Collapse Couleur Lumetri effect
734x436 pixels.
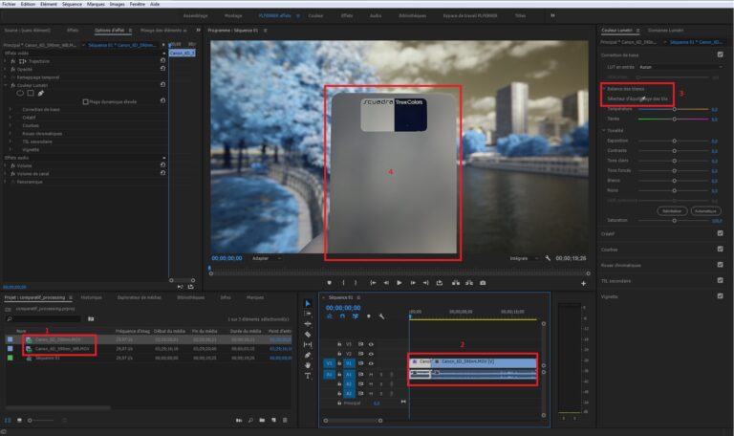[x=6, y=85]
